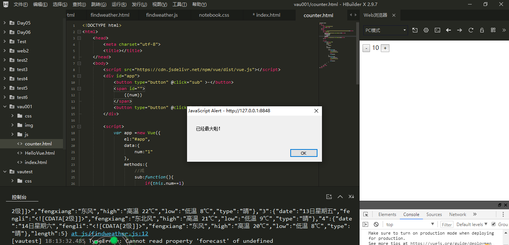Fold the script block on line 17

pos(79,126)
